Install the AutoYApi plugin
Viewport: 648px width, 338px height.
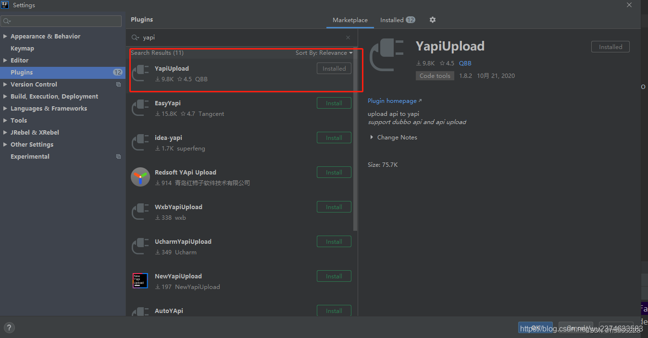click(x=334, y=311)
